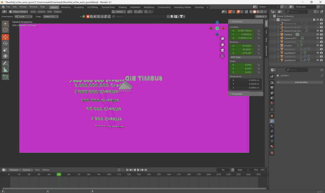
Task: Click the Add Cube tool
Action: pos(5,77)
